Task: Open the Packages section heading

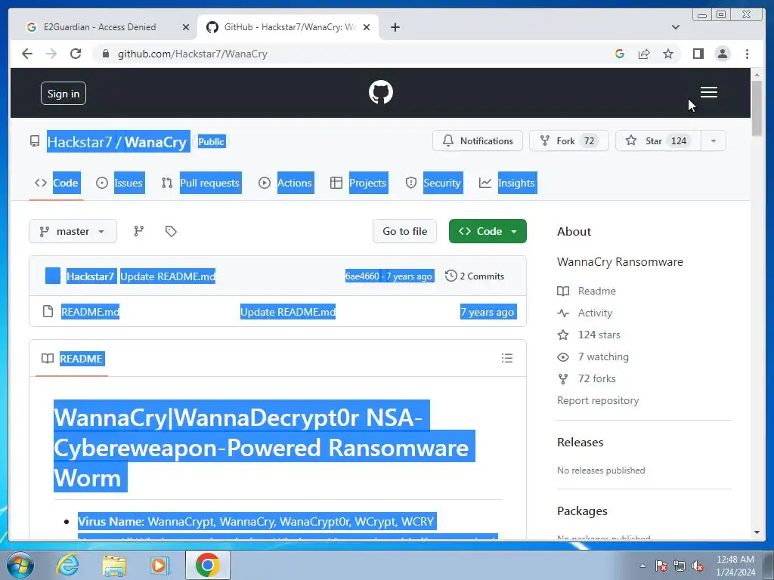Action: 582,511
